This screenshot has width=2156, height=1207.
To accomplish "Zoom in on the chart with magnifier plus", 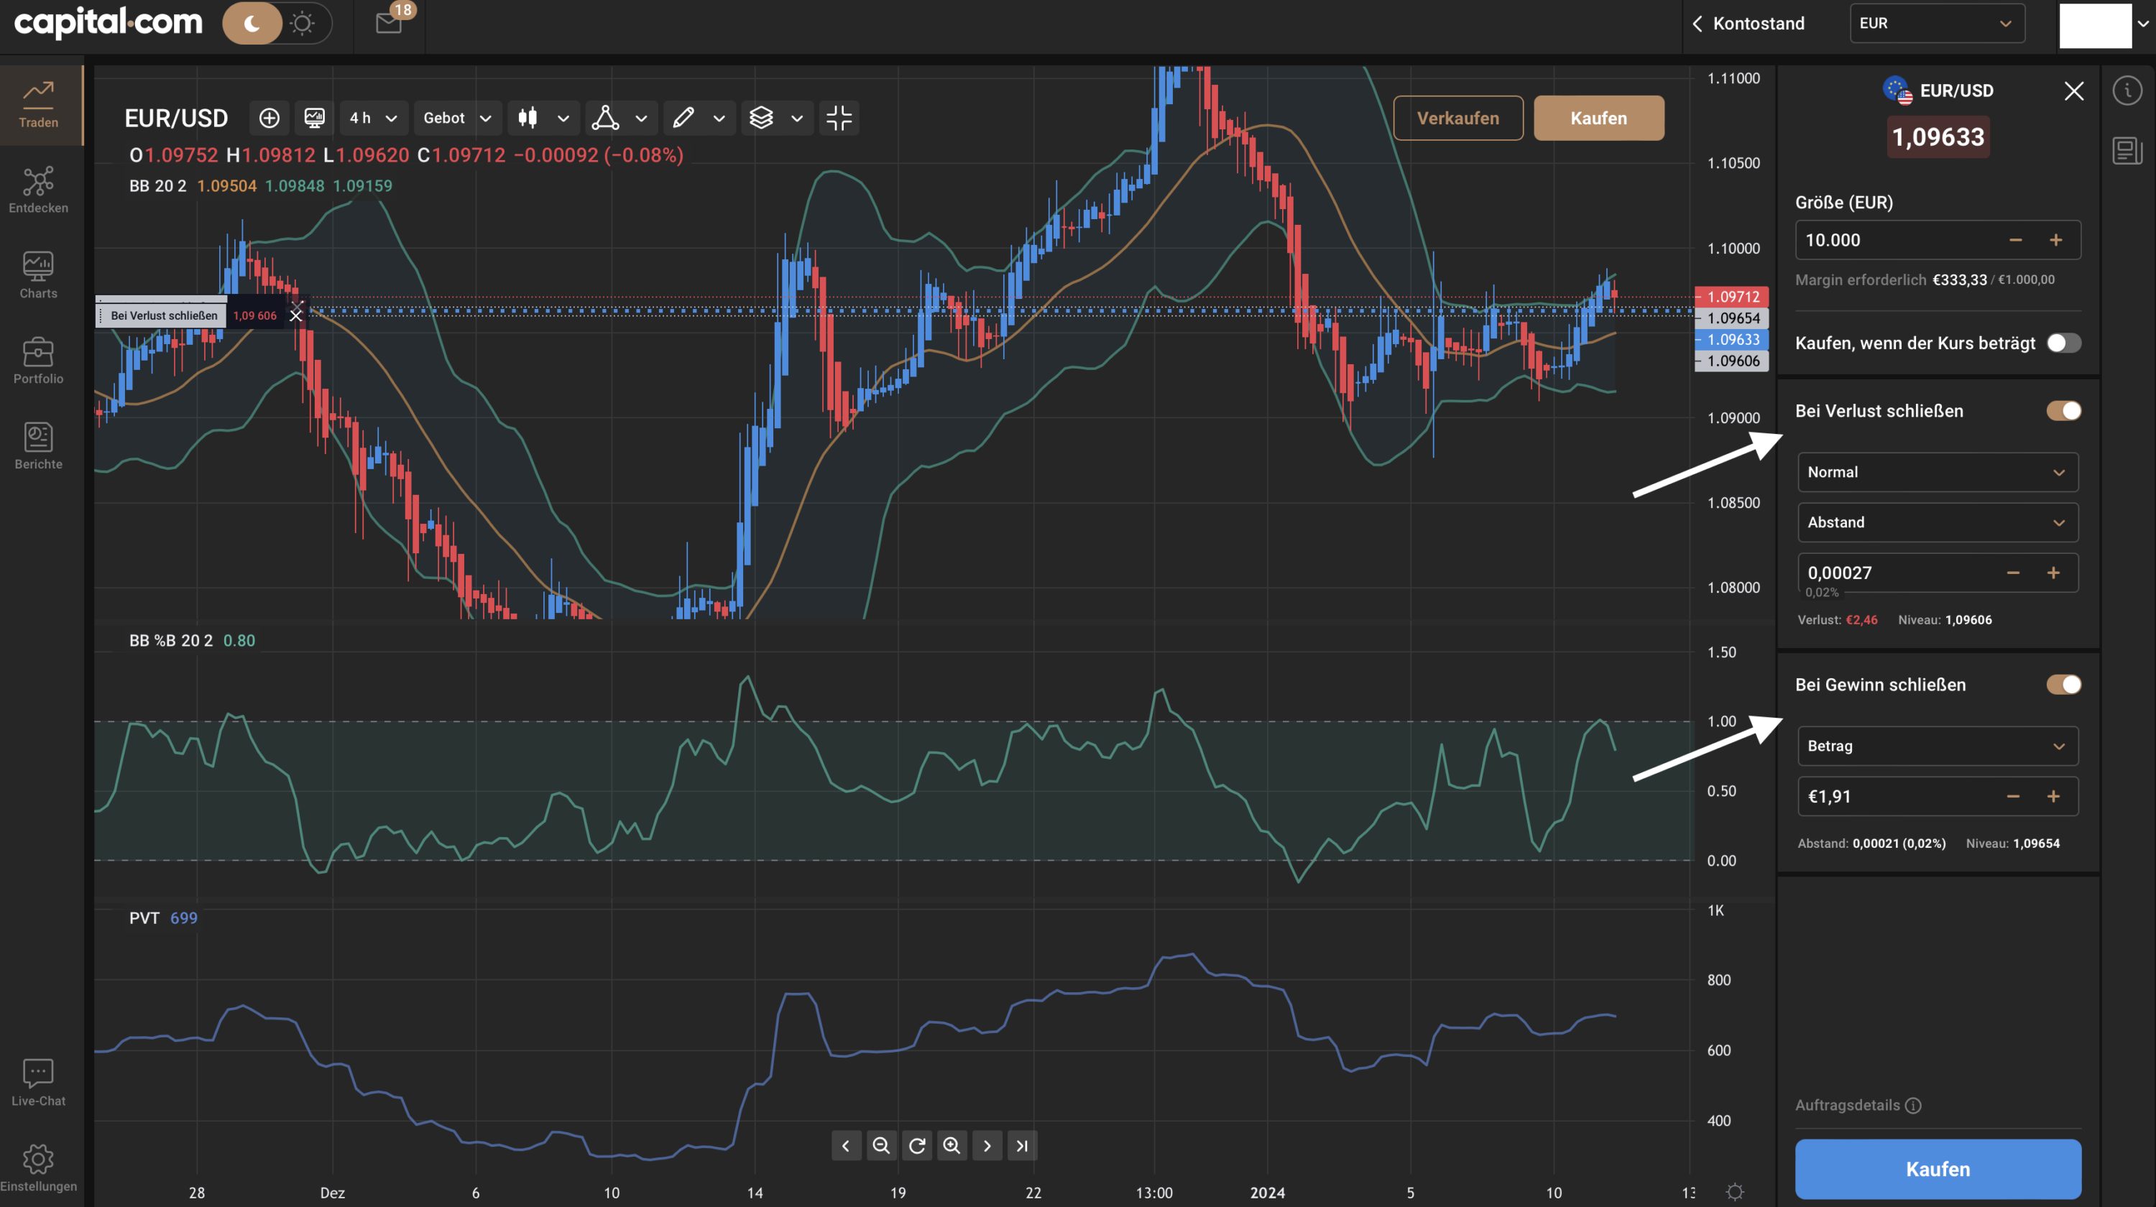I will [x=952, y=1145].
